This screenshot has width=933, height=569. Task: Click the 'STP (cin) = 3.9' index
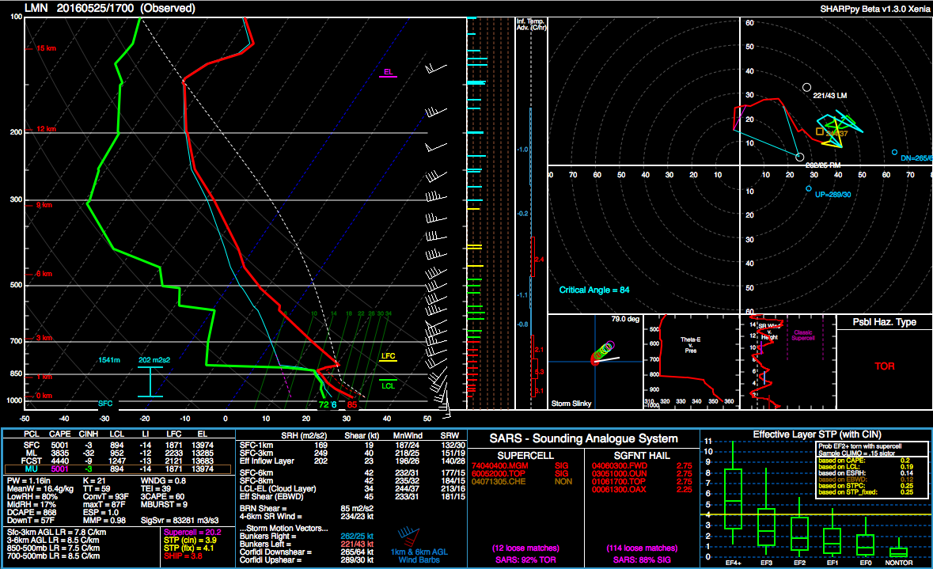click(x=190, y=540)
